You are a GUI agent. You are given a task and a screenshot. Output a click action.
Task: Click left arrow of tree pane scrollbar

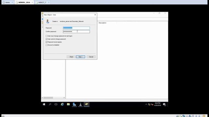[42, 97]
